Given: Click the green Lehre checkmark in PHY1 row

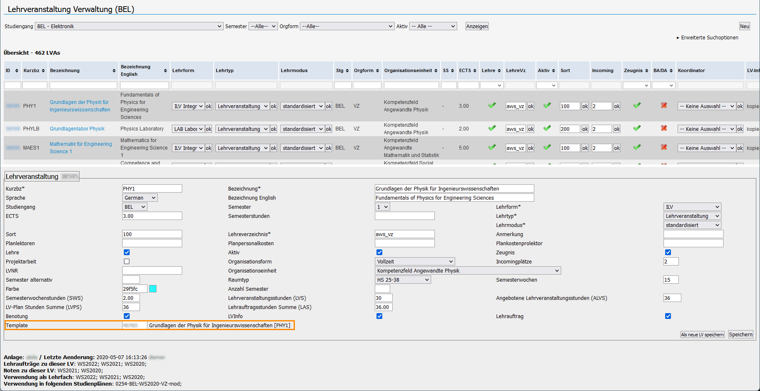Looking at the screenshot, I should [492, 106].
